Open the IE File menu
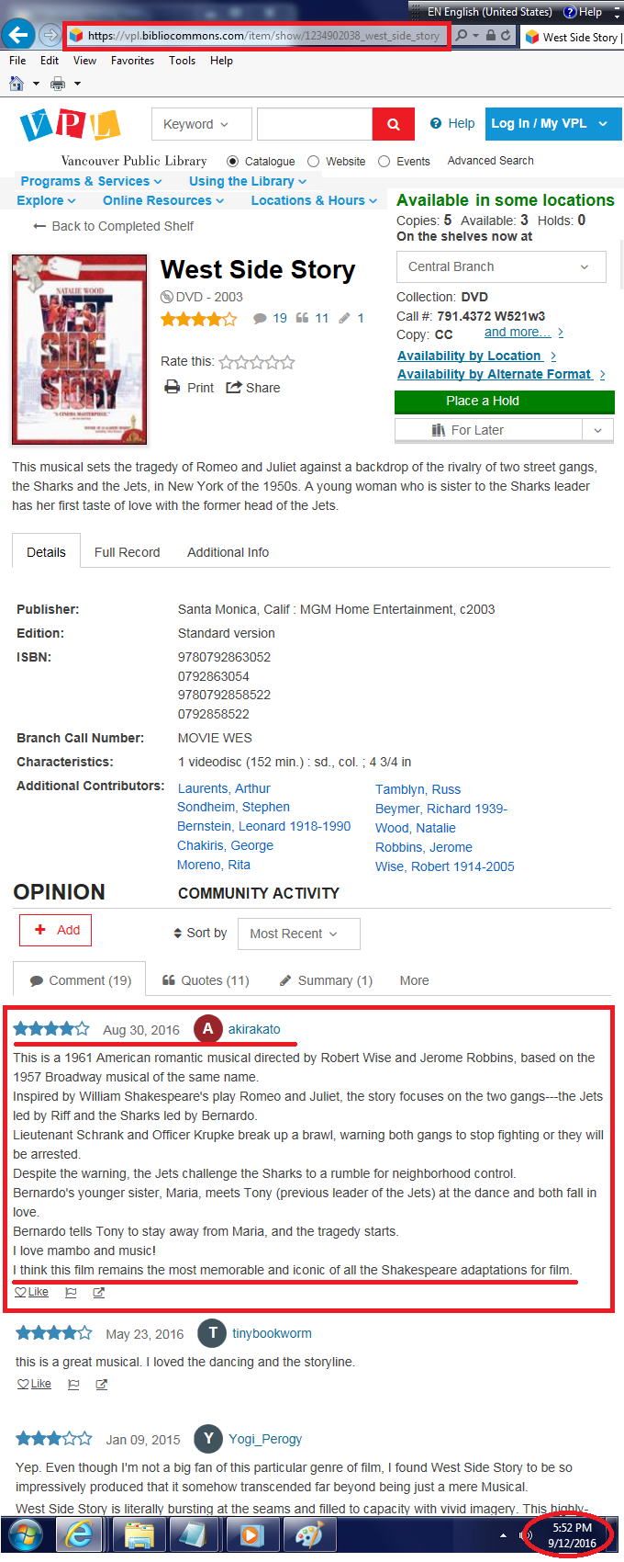This screenshot has width=624, height=1562. (17, 61)
